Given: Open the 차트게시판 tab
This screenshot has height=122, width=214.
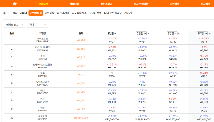Looking at the screenshot, I should coord(63,13).
